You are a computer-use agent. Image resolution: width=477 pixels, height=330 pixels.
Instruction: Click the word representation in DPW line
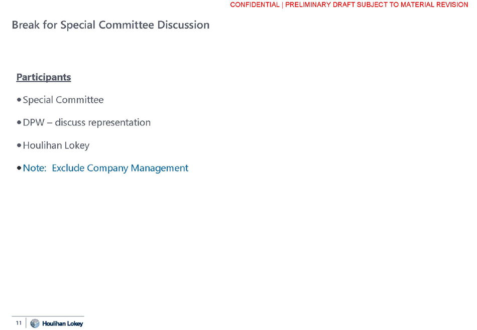[119, 122]
